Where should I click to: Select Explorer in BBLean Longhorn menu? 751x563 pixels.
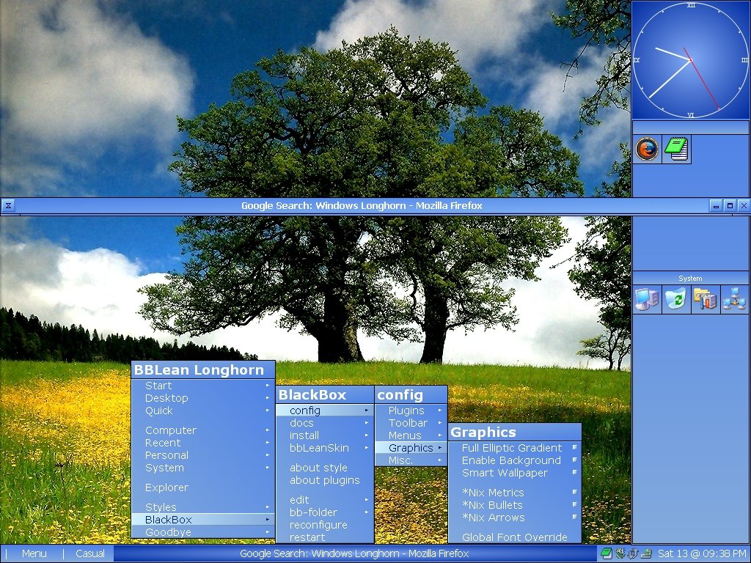pyautogui.click(x=203, y=487)
